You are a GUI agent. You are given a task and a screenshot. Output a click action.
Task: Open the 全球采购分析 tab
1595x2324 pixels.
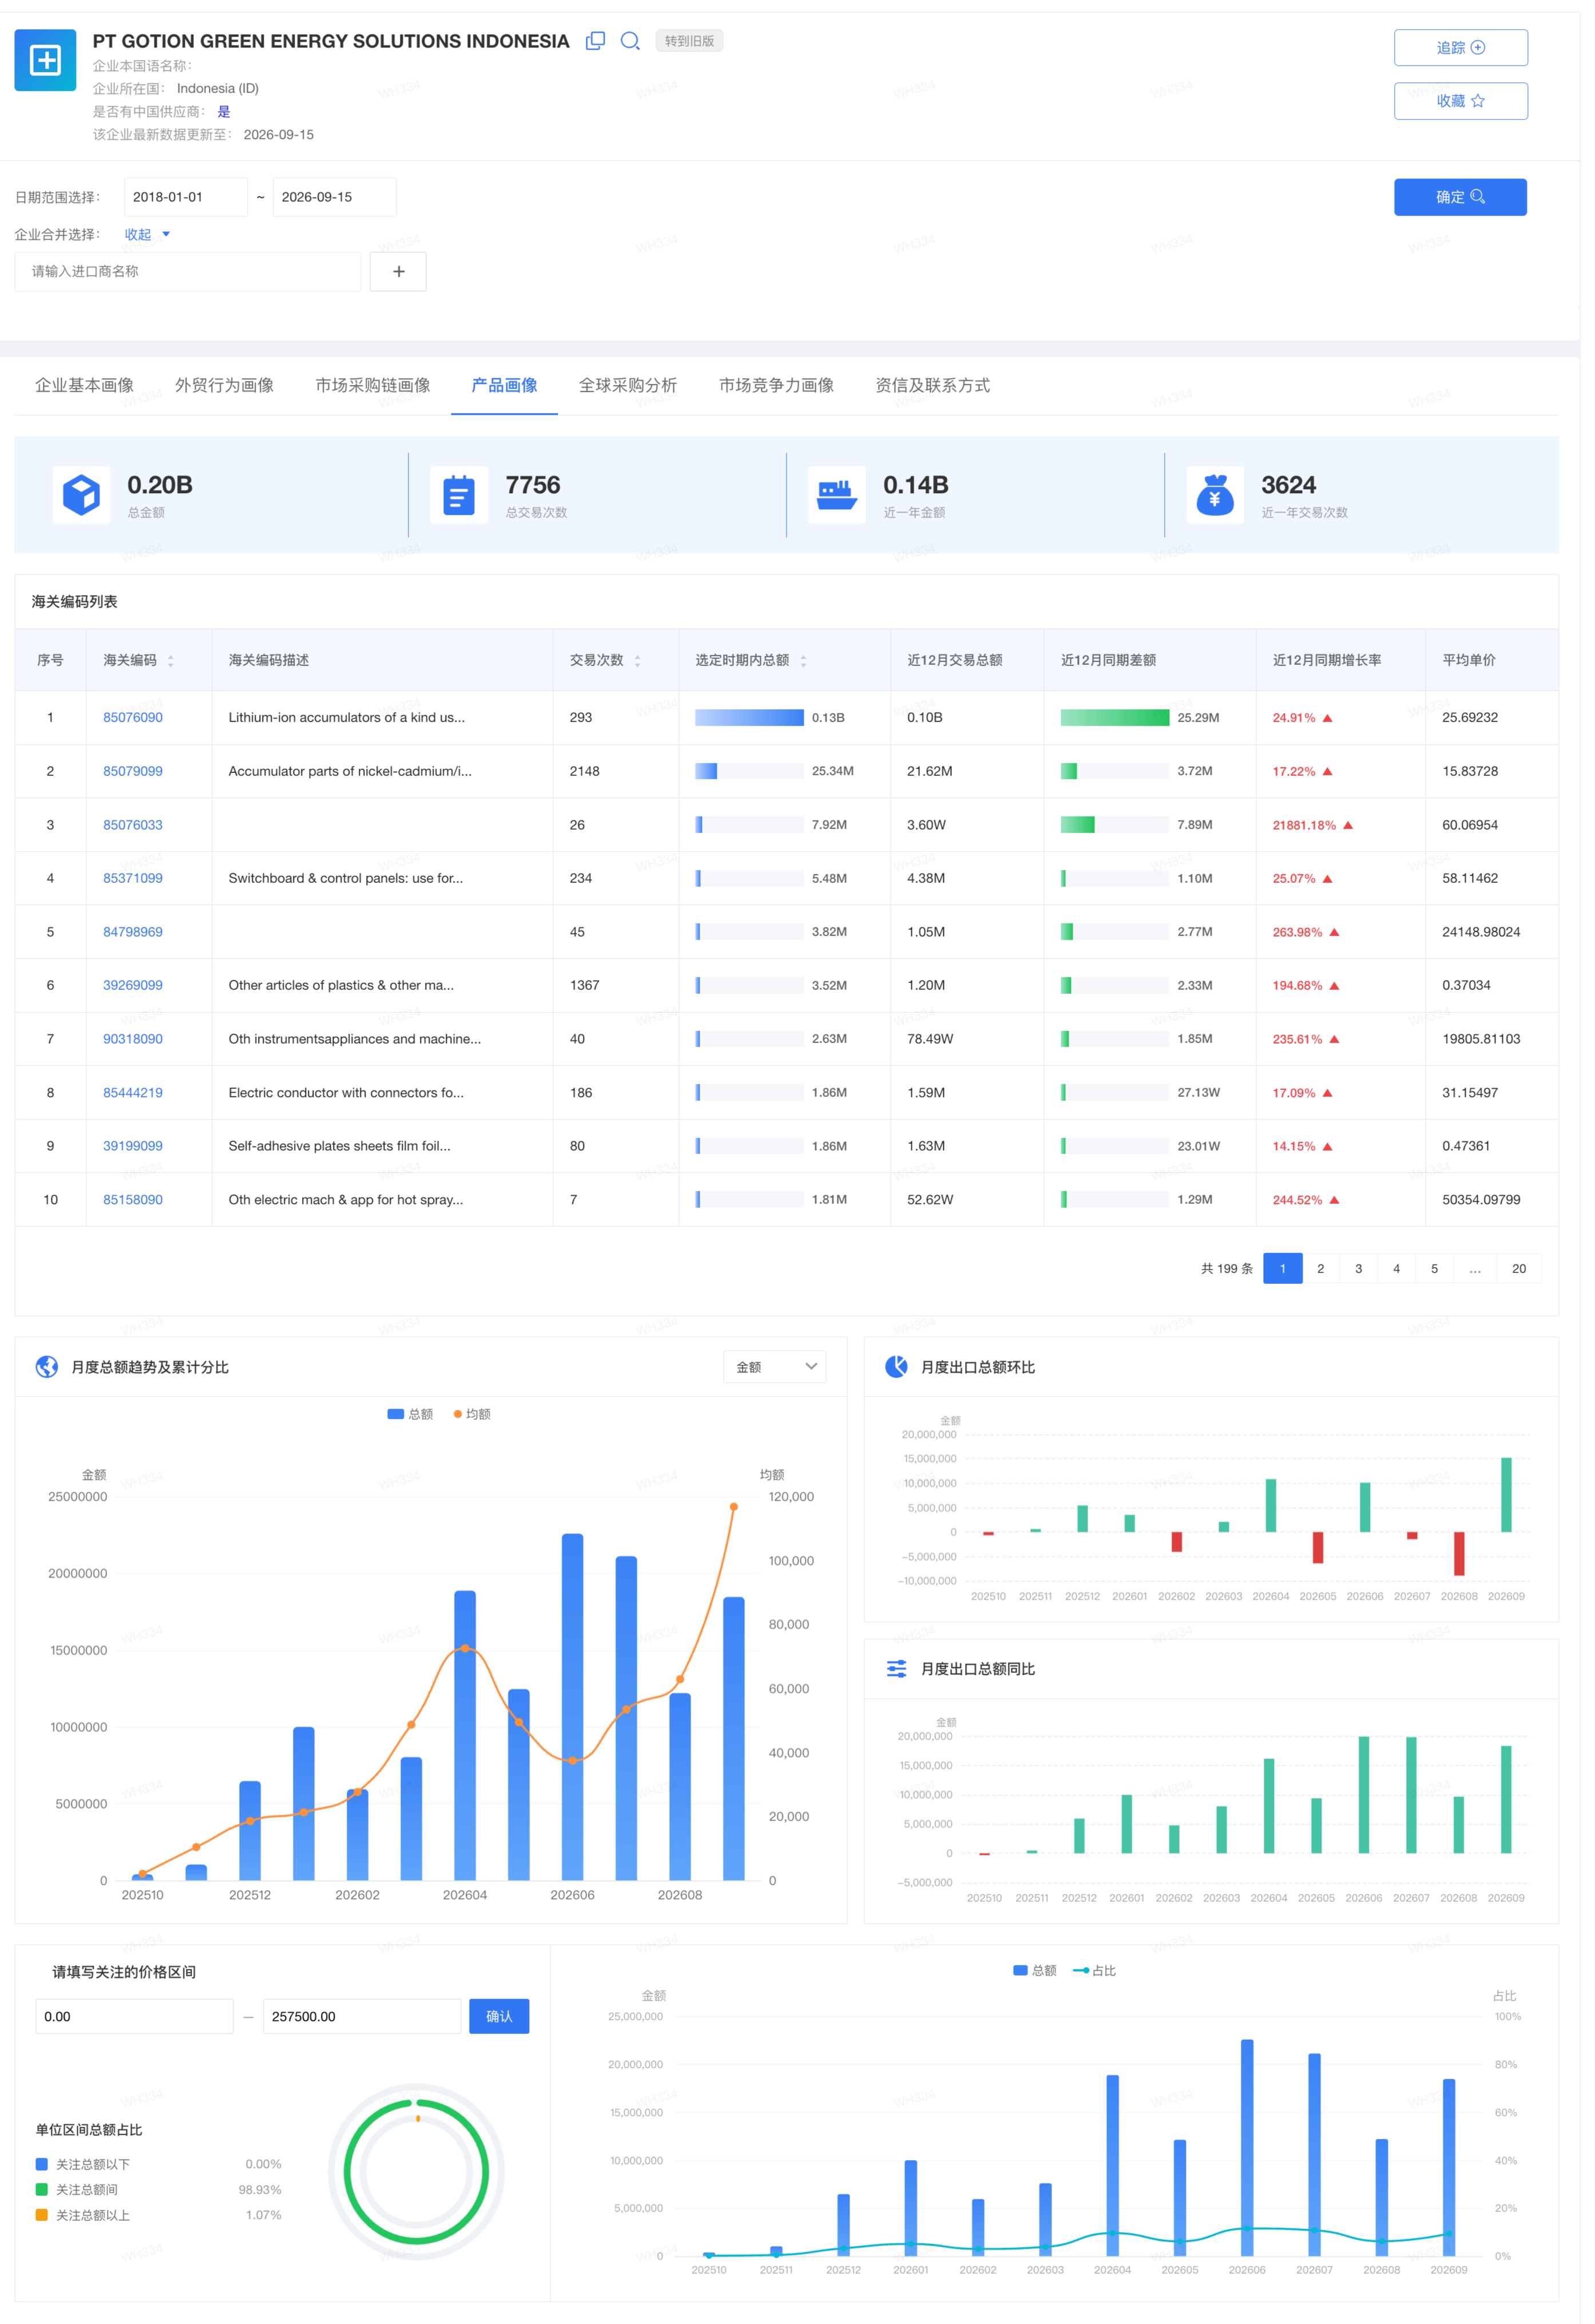(628, 386)
